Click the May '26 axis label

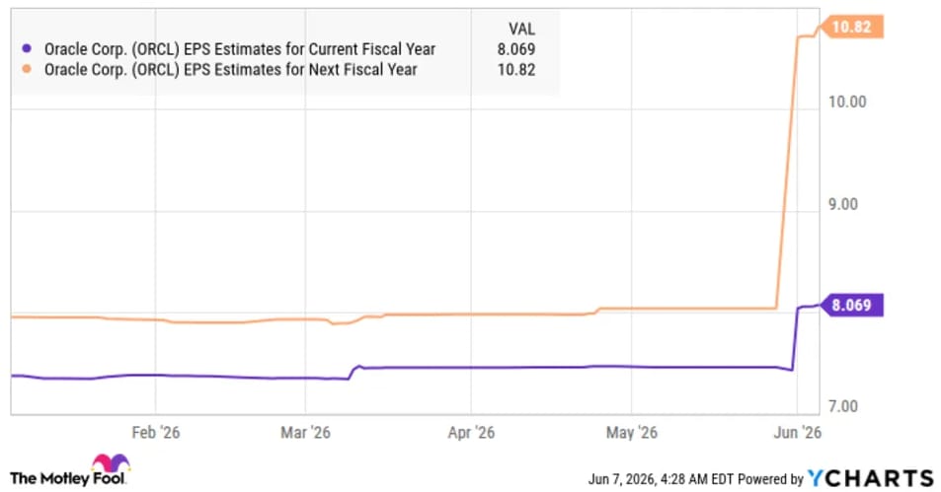pos(631,432)
